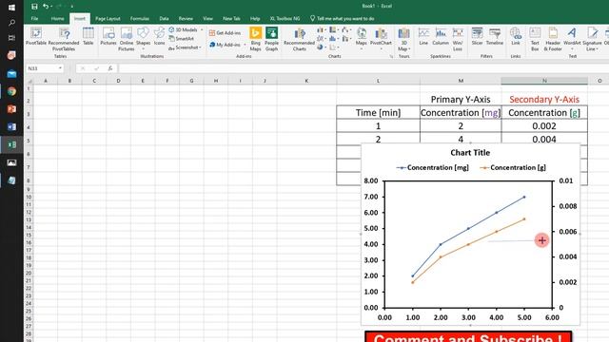Open the Review tab
This screenshot has height=342, width=609.
[x=186, y=19]
